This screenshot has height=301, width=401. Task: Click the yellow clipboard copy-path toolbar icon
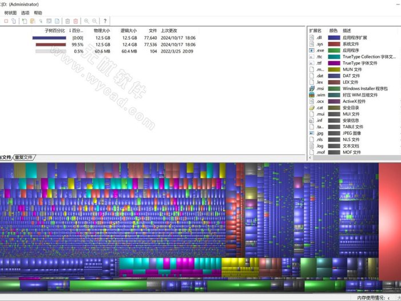tap(33, 21)
